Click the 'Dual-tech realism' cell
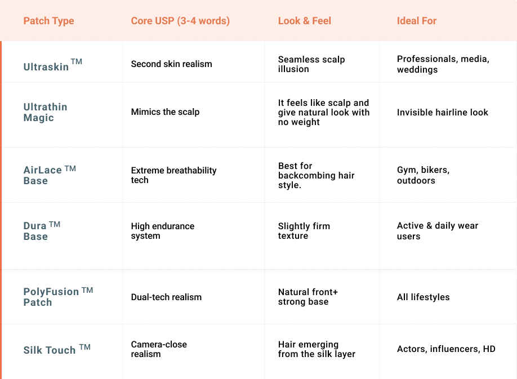The height and width of the screenshot is (379, 517). (x=166, y=297)
